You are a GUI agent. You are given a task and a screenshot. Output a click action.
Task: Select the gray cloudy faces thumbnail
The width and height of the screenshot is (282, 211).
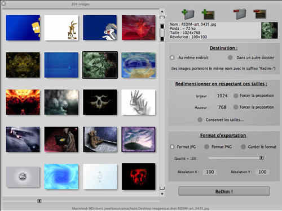(x=61, y=102)
